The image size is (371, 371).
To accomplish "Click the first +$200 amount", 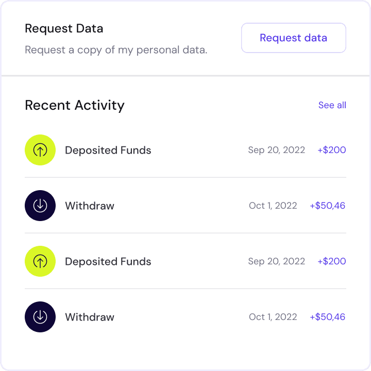I will (x=331, y=150).
